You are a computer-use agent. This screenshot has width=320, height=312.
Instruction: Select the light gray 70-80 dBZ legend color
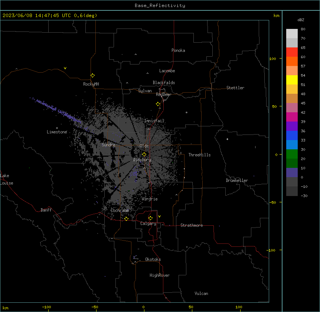(292, 34)
